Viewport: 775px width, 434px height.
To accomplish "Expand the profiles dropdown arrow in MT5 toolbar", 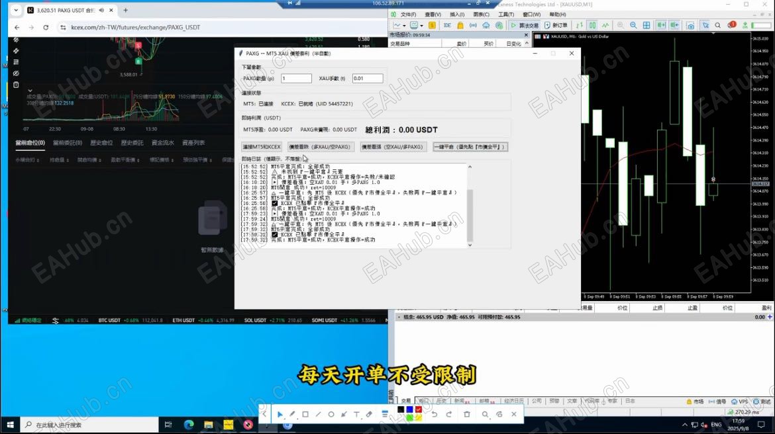I will (421, 25).
